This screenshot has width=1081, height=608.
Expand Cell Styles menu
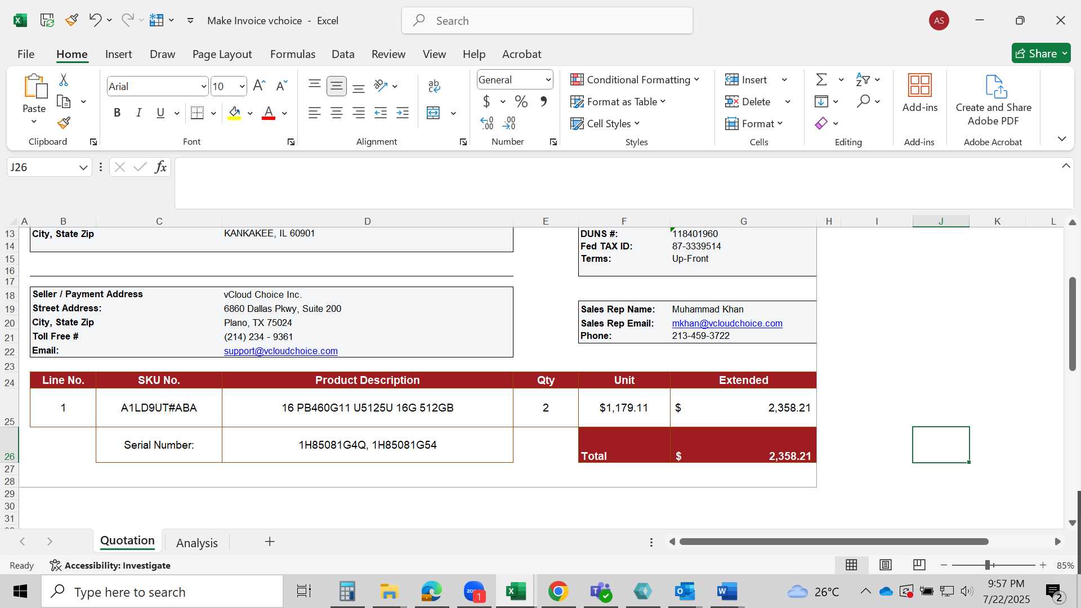(x=605, y=123)
